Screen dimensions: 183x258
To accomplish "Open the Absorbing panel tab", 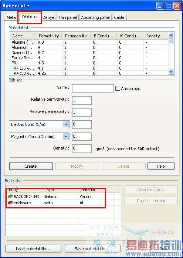I will coord(95,17).
